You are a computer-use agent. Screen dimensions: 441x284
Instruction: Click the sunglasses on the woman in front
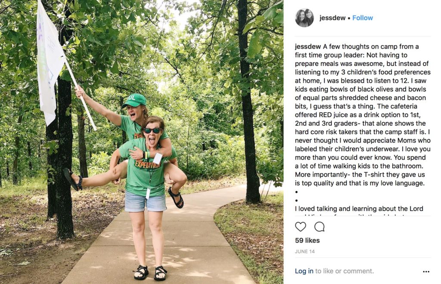152,131
